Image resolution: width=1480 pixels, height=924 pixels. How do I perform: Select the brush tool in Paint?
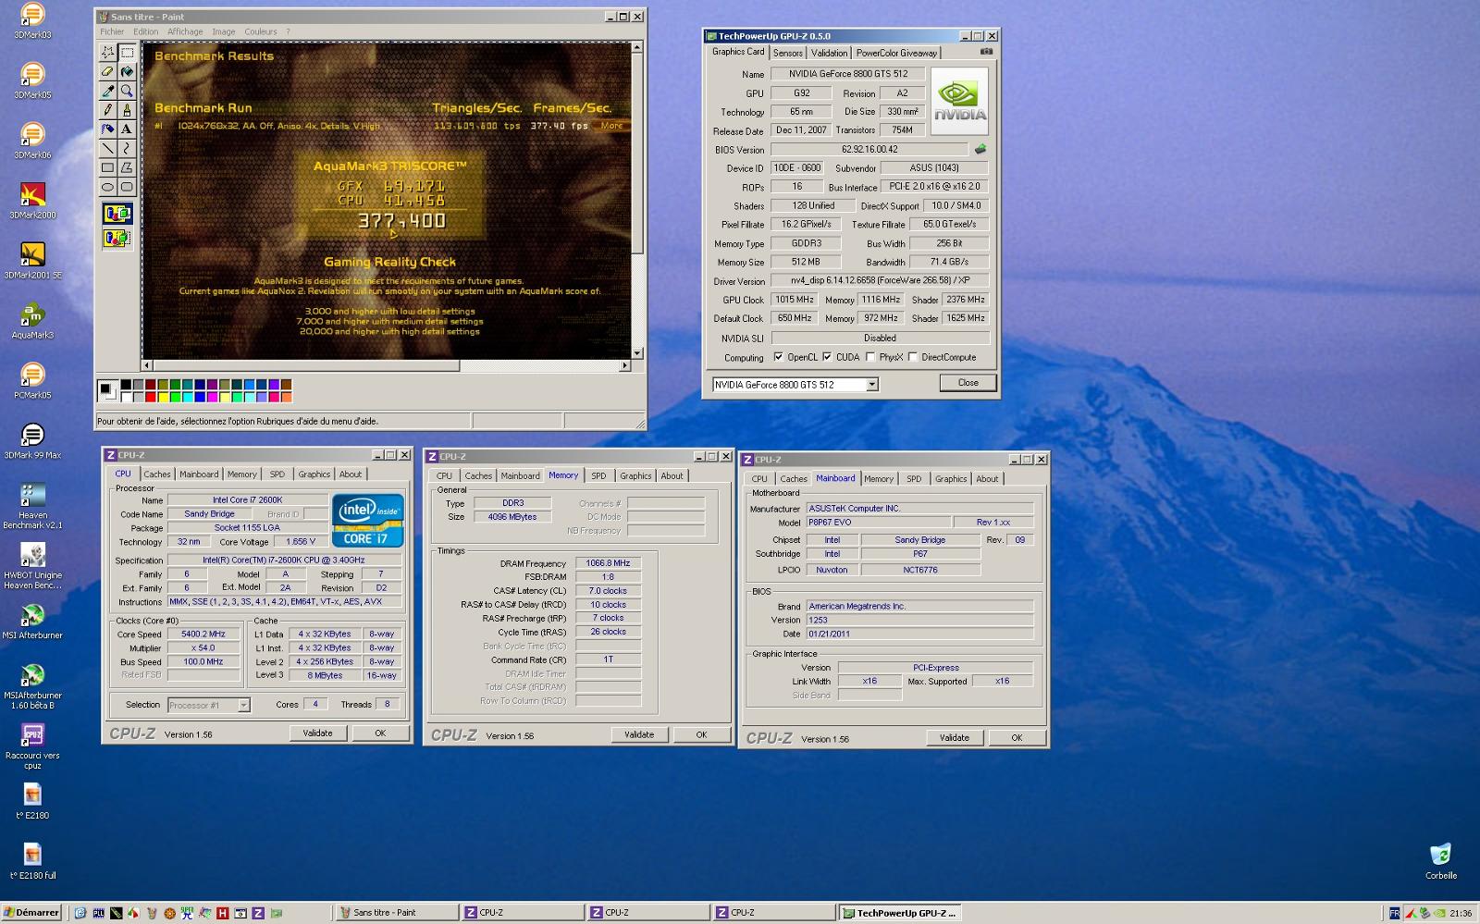coord(127,110)
